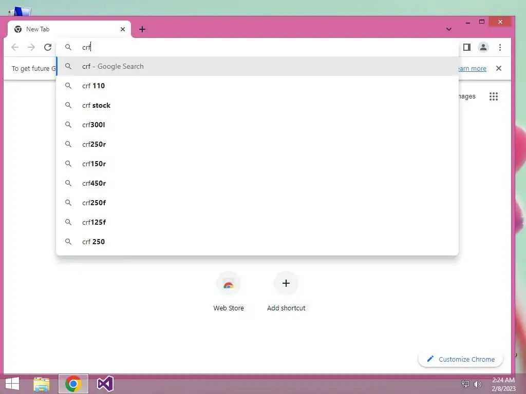The width and height of the screenshot is (526, 394).
Task: Open the network tray icon
Action: click(x=465, y=384)
